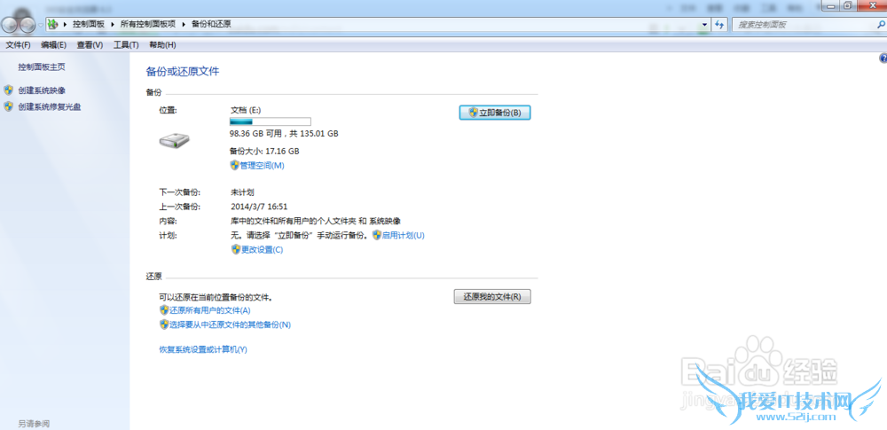Click the drive name 文档 (E:)
887x430 pixels.
pyautogui.click(x=246, y=110)
